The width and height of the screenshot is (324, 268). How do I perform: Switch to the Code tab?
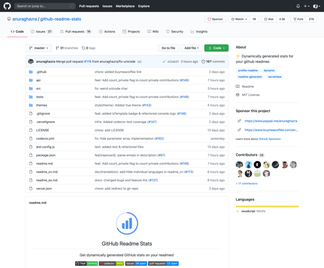[x=17, y=32]
